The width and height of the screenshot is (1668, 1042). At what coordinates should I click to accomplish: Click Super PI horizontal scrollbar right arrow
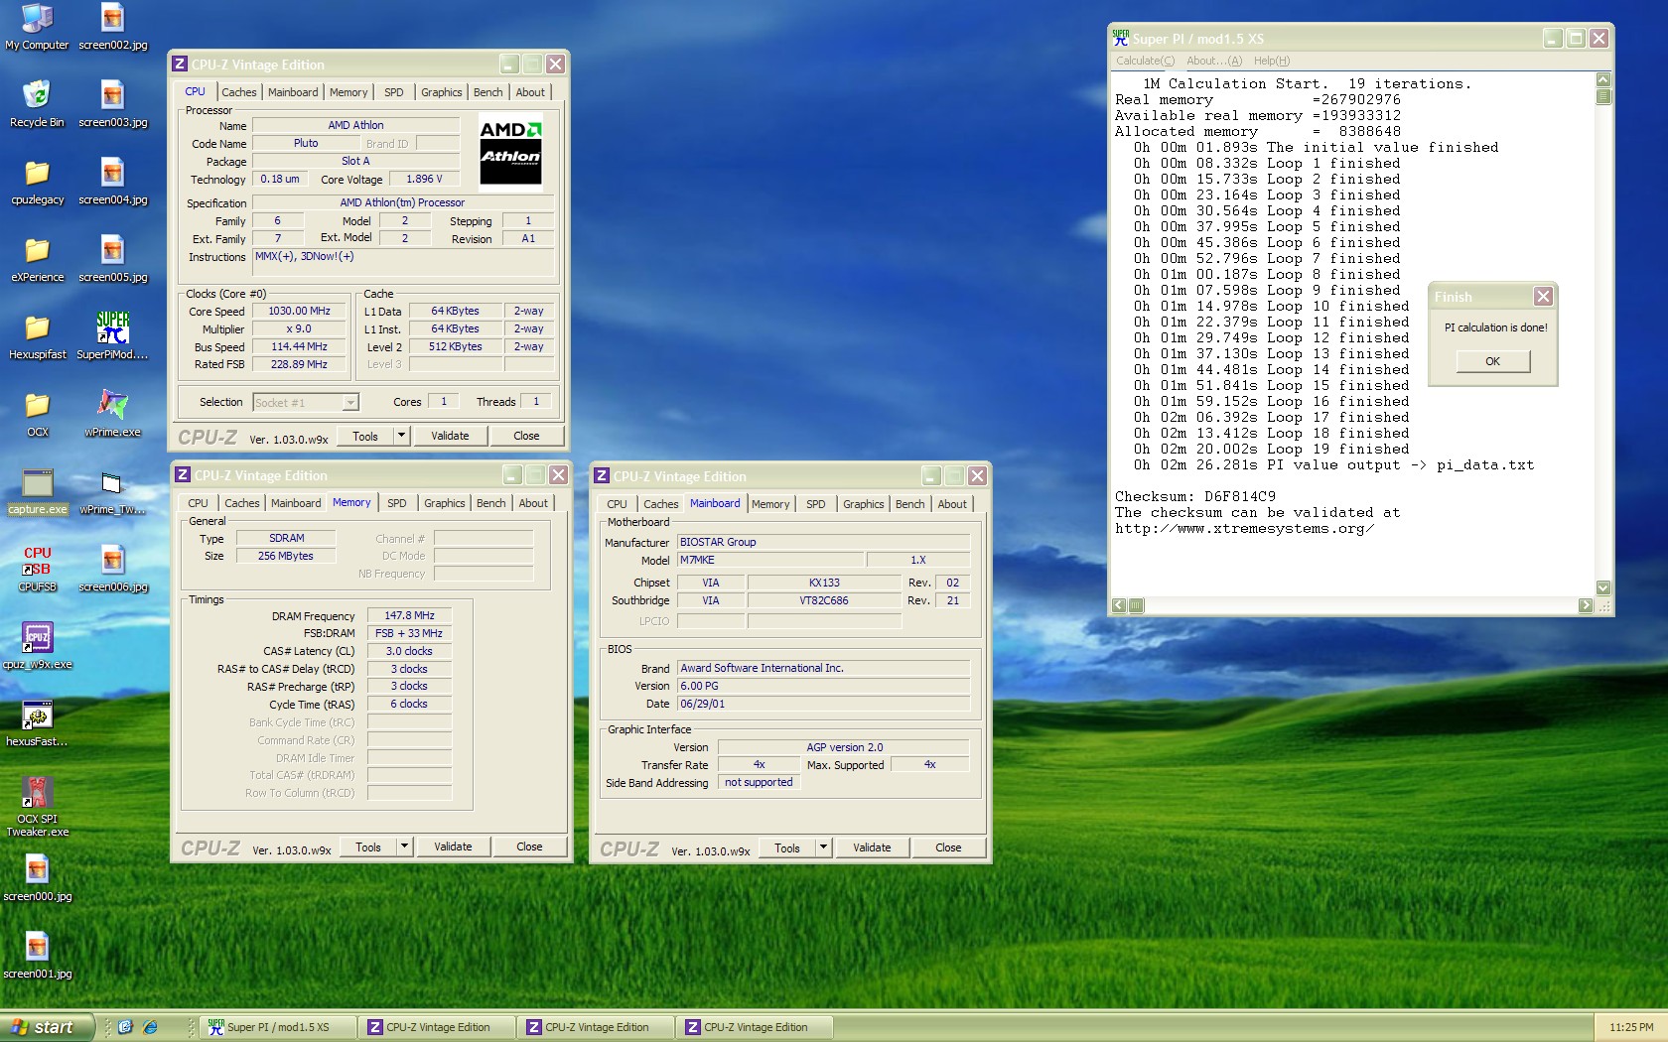[1586, 605]
